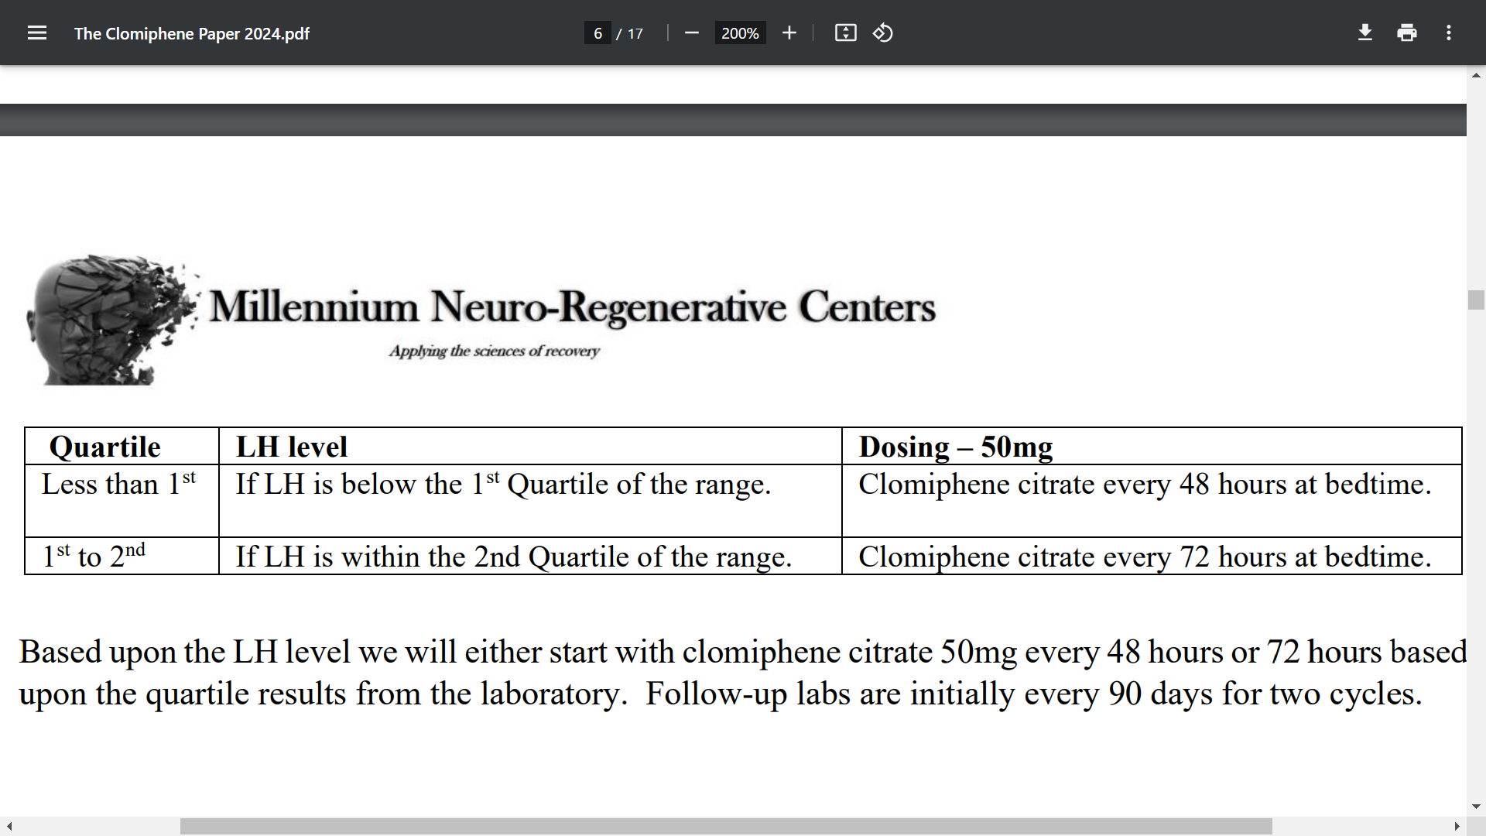Click the zoom out minus button
The height and width of the screenshot is (836, 1486).
pos(692,33)
